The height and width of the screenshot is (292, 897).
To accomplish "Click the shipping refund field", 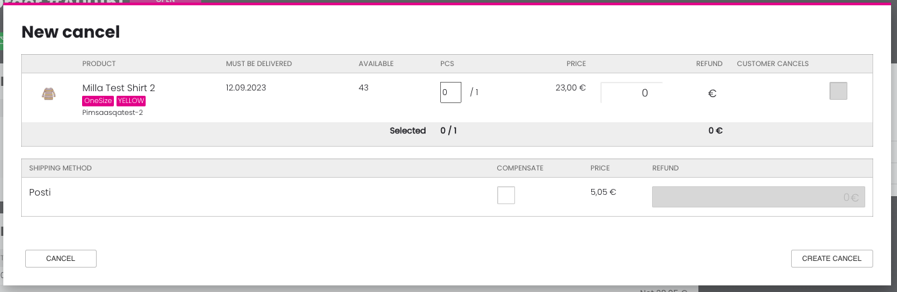I will click(758, 197).
